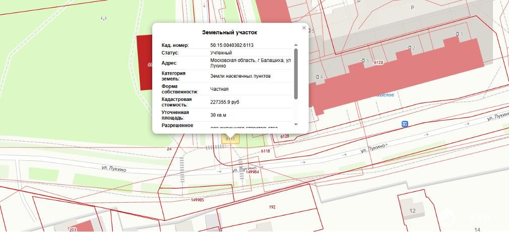Screen dimensions: 509x232
Task: Click the entrance 3 marker icon
Action: tap(363, 61)
